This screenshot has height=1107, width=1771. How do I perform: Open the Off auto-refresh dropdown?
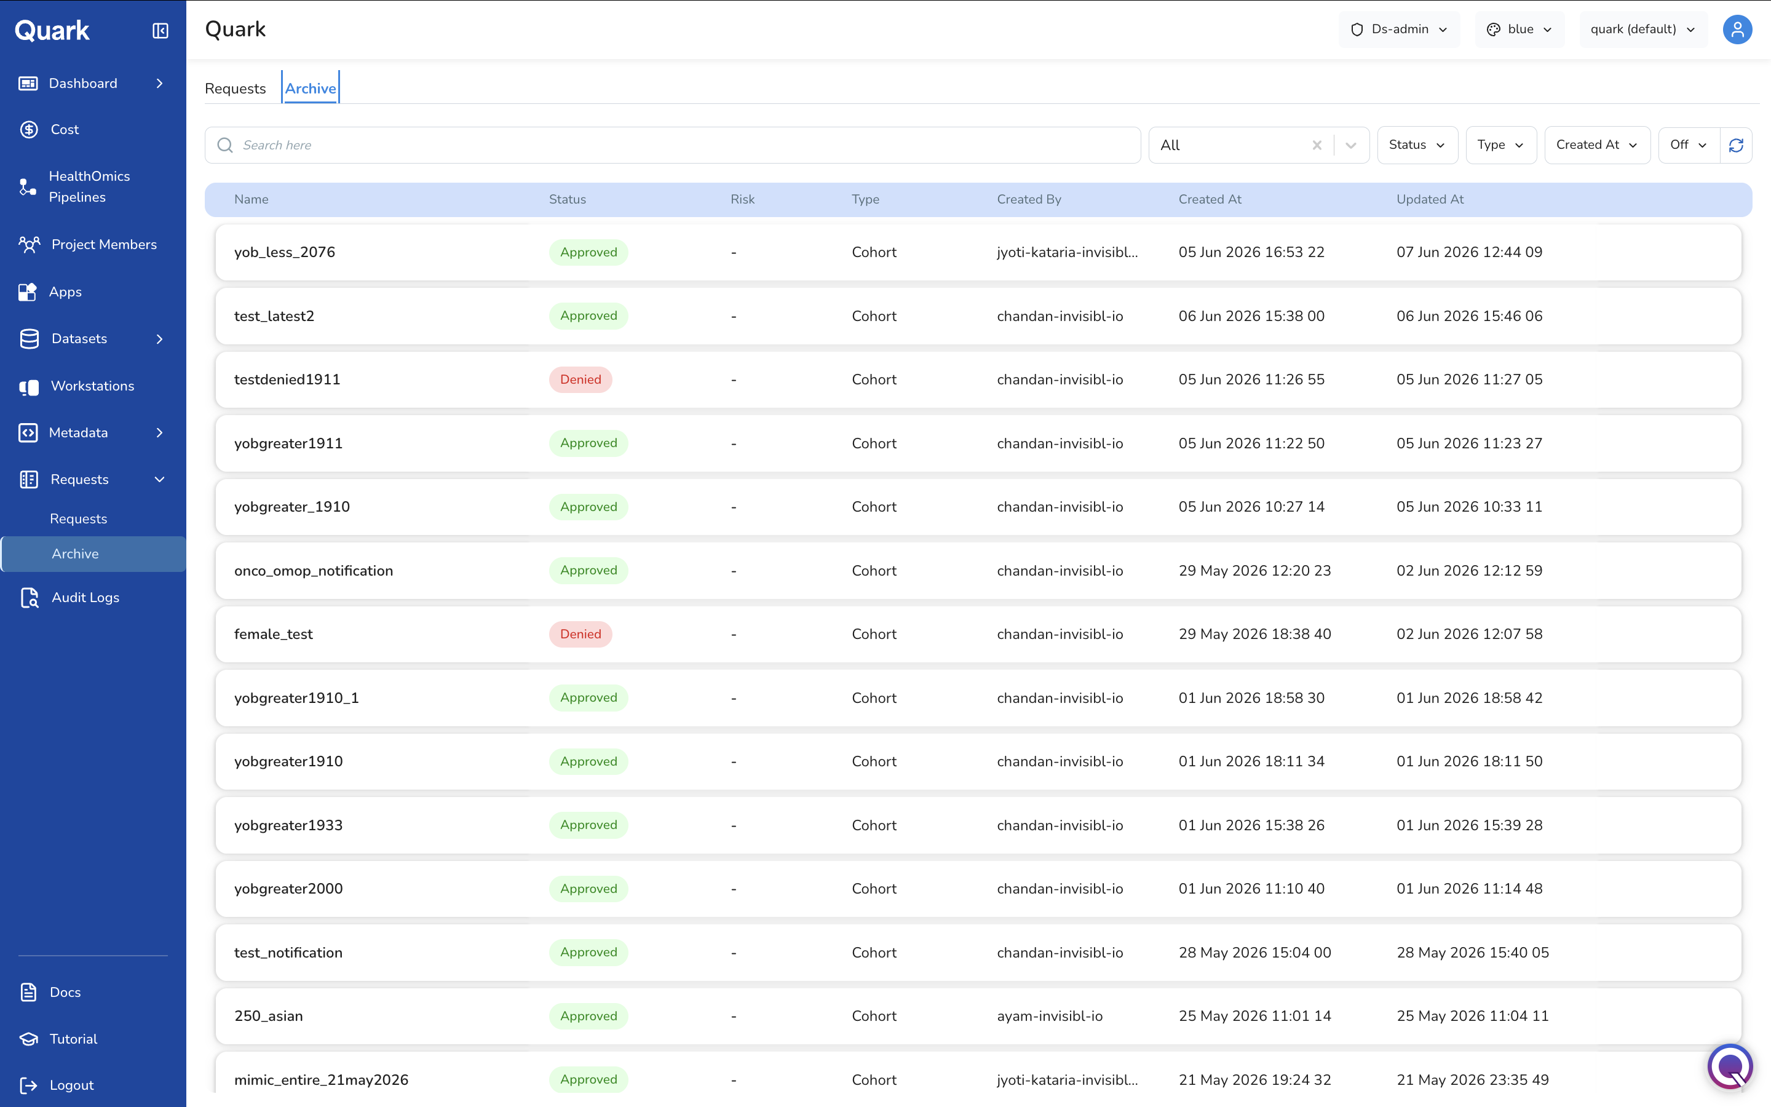coord(1689,145)
